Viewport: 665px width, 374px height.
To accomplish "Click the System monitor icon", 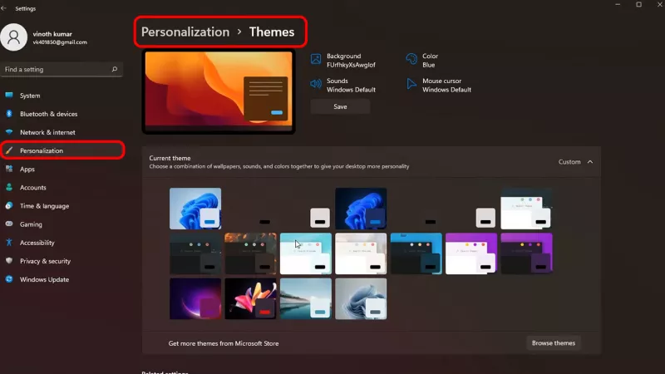I will [9, 96].
